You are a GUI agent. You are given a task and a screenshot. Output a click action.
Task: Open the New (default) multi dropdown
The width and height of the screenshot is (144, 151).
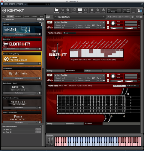55,17
